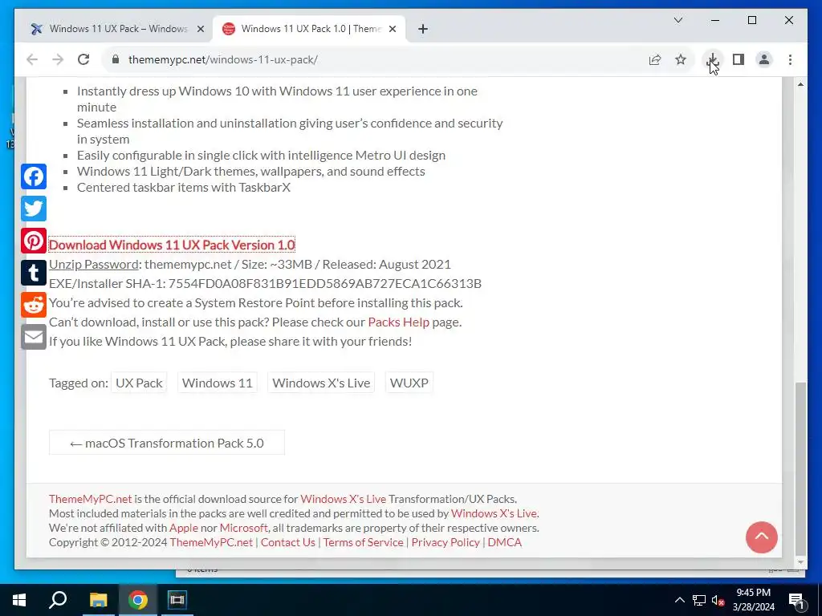Close the active ThemeMyPC tab

392,29
